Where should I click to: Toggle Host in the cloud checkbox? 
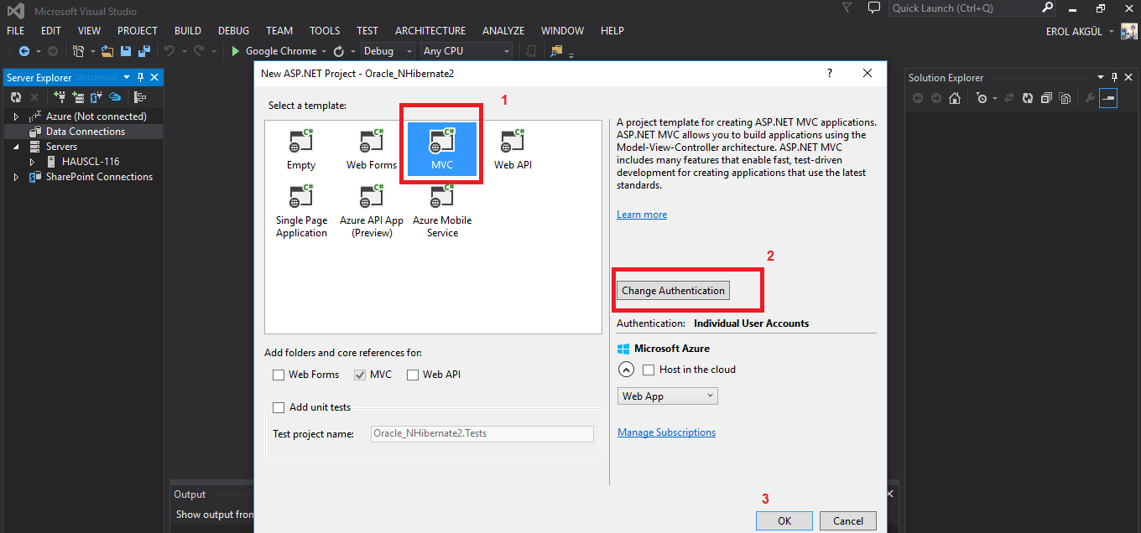click(x=649, y=370)
